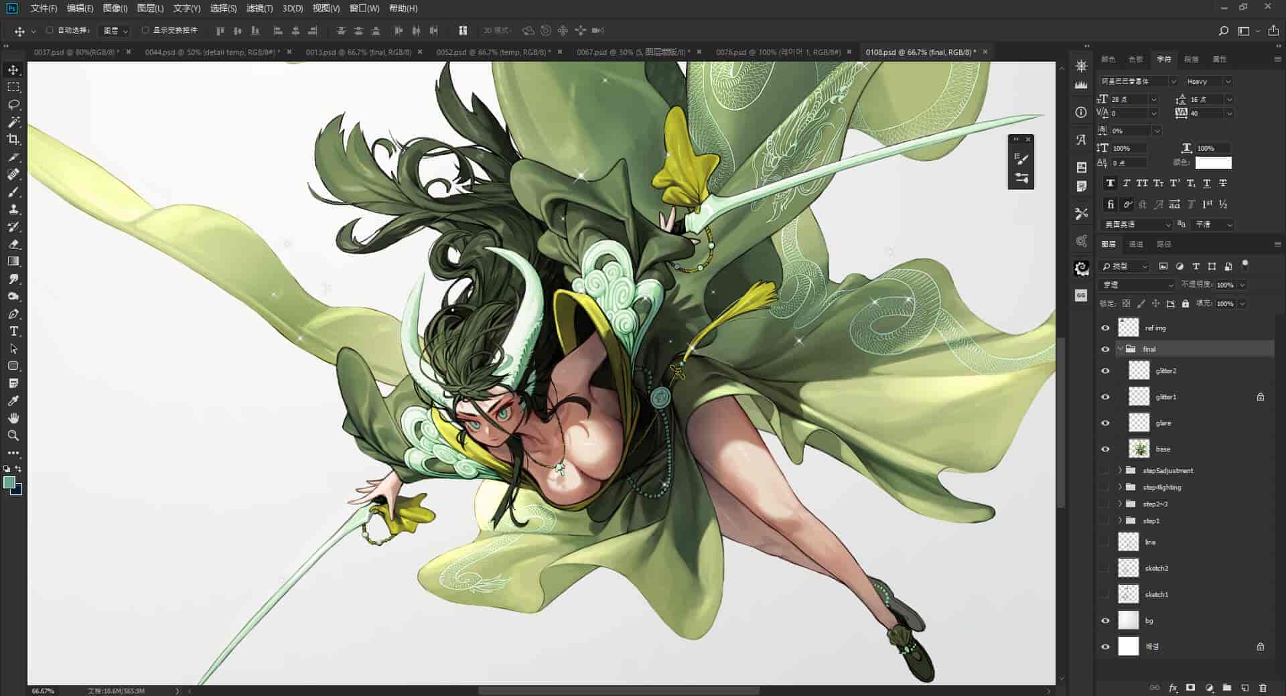
Task: Open the layer opacity dropdown
Action: [1242, 285]
